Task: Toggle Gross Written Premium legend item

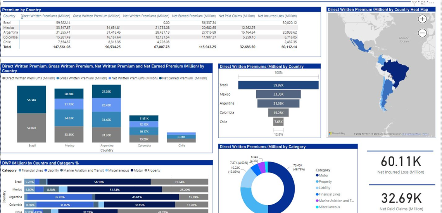Action: pos(58,78)
